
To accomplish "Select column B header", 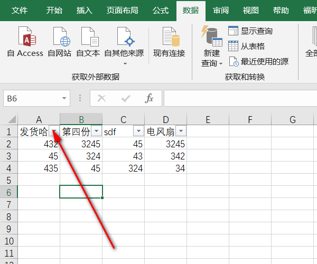I will click(x=81, y=119).
